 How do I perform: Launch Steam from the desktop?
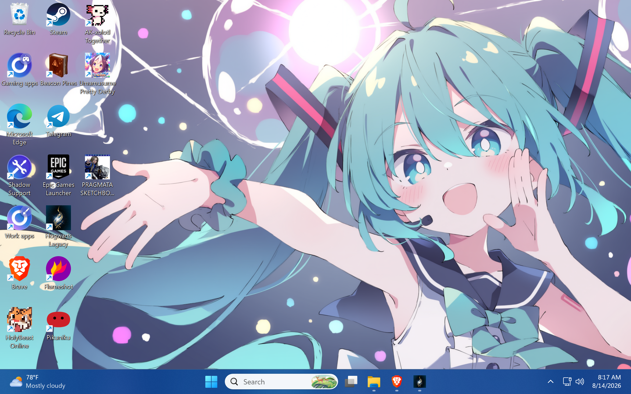[58, 19]
